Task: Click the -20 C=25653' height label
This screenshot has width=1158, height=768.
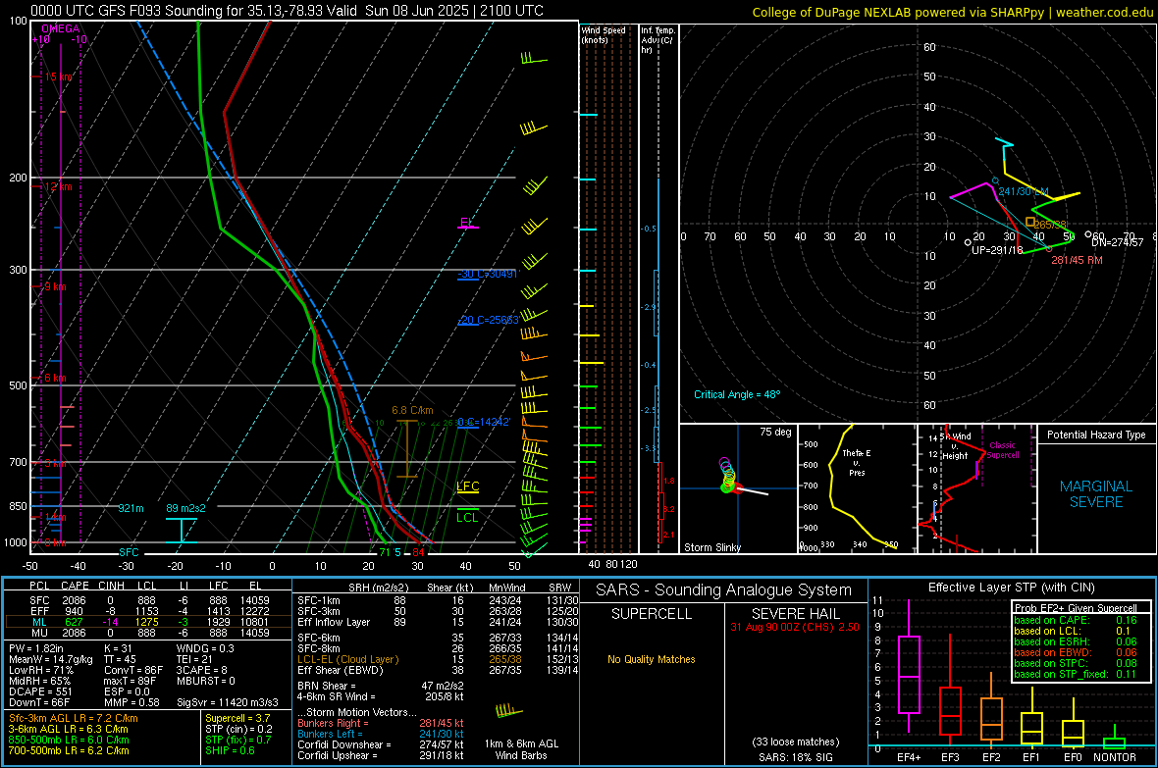Action: [489, 320]
